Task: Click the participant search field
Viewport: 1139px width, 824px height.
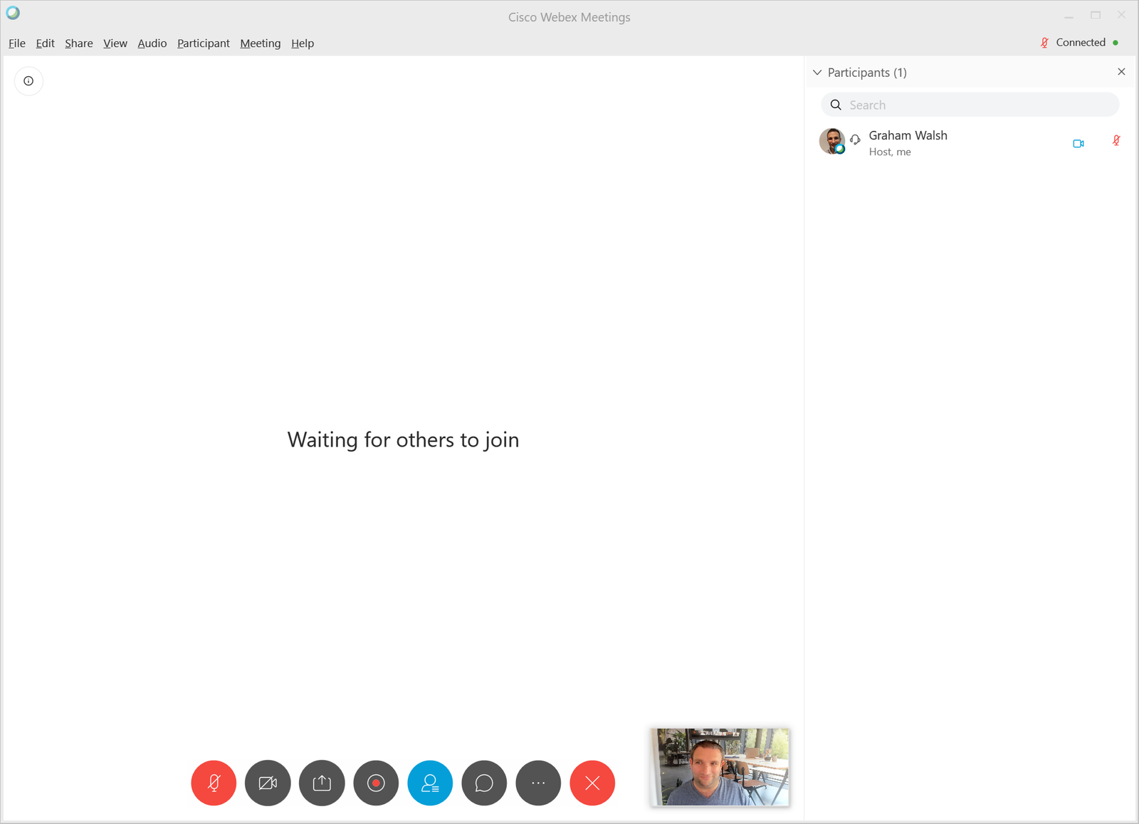Action: [x=970, y=104]
